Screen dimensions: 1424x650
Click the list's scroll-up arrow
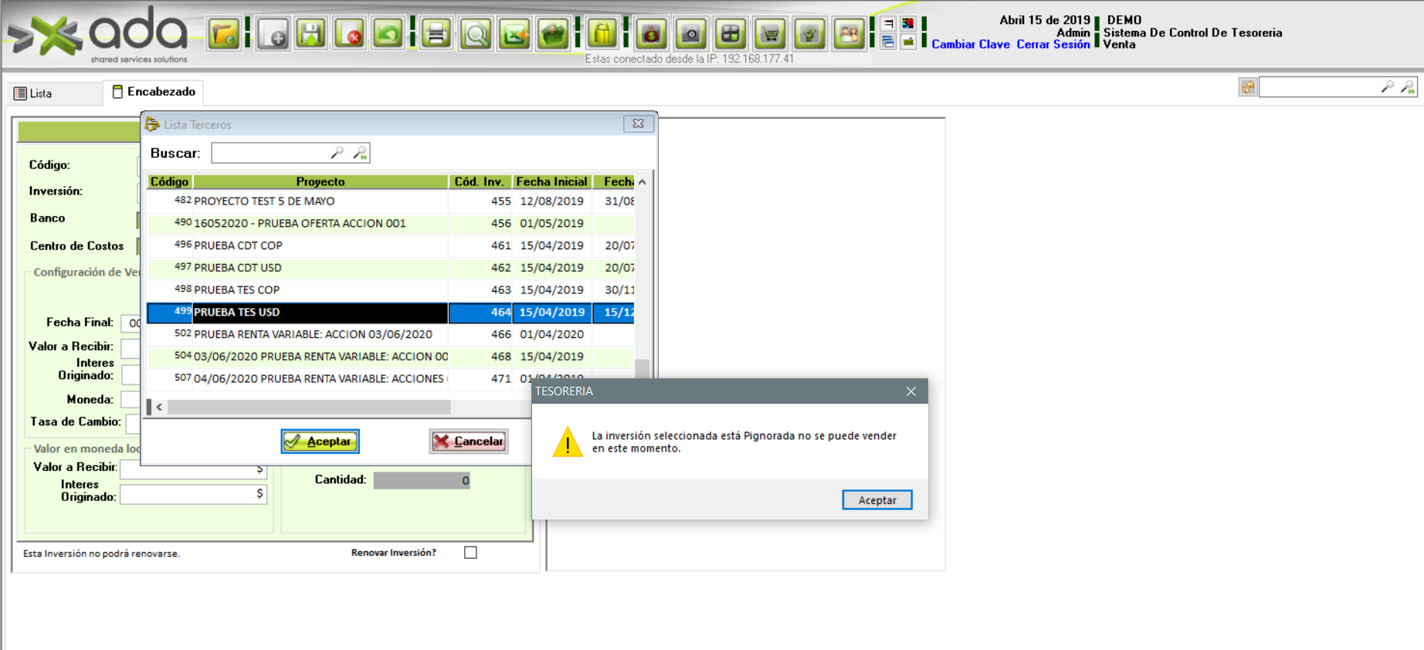point(642,182)
